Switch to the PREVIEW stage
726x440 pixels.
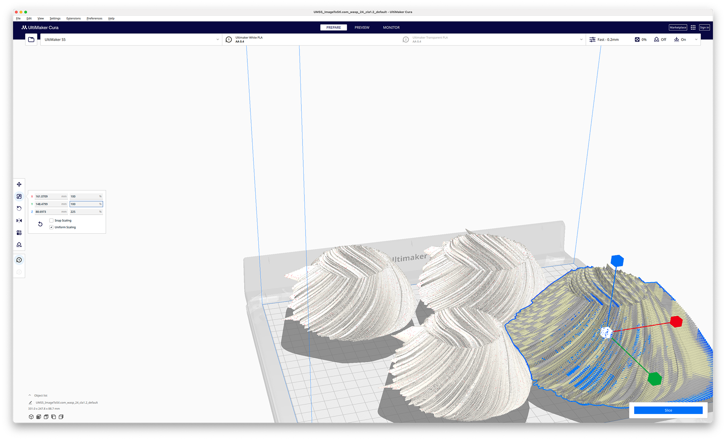(362, 28)
